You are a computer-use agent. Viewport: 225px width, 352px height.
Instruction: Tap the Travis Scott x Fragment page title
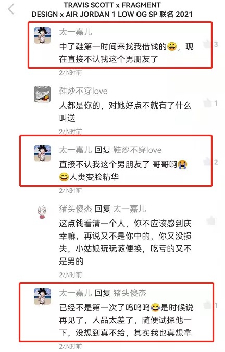pyautogui.click(x=112, y=10)
